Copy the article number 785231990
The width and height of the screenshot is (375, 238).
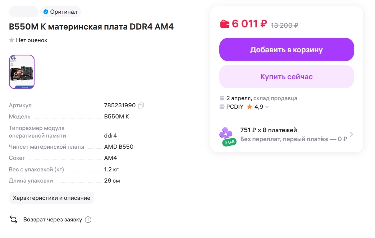pos(141,105)
